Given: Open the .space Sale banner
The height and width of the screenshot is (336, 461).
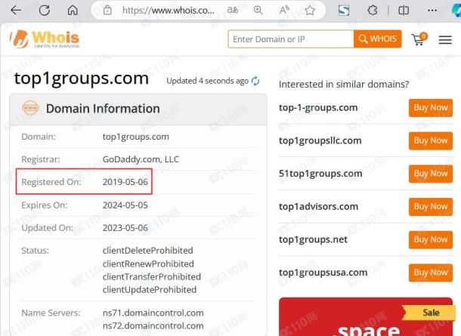Looking at the screenshot, I should [366, 316].
